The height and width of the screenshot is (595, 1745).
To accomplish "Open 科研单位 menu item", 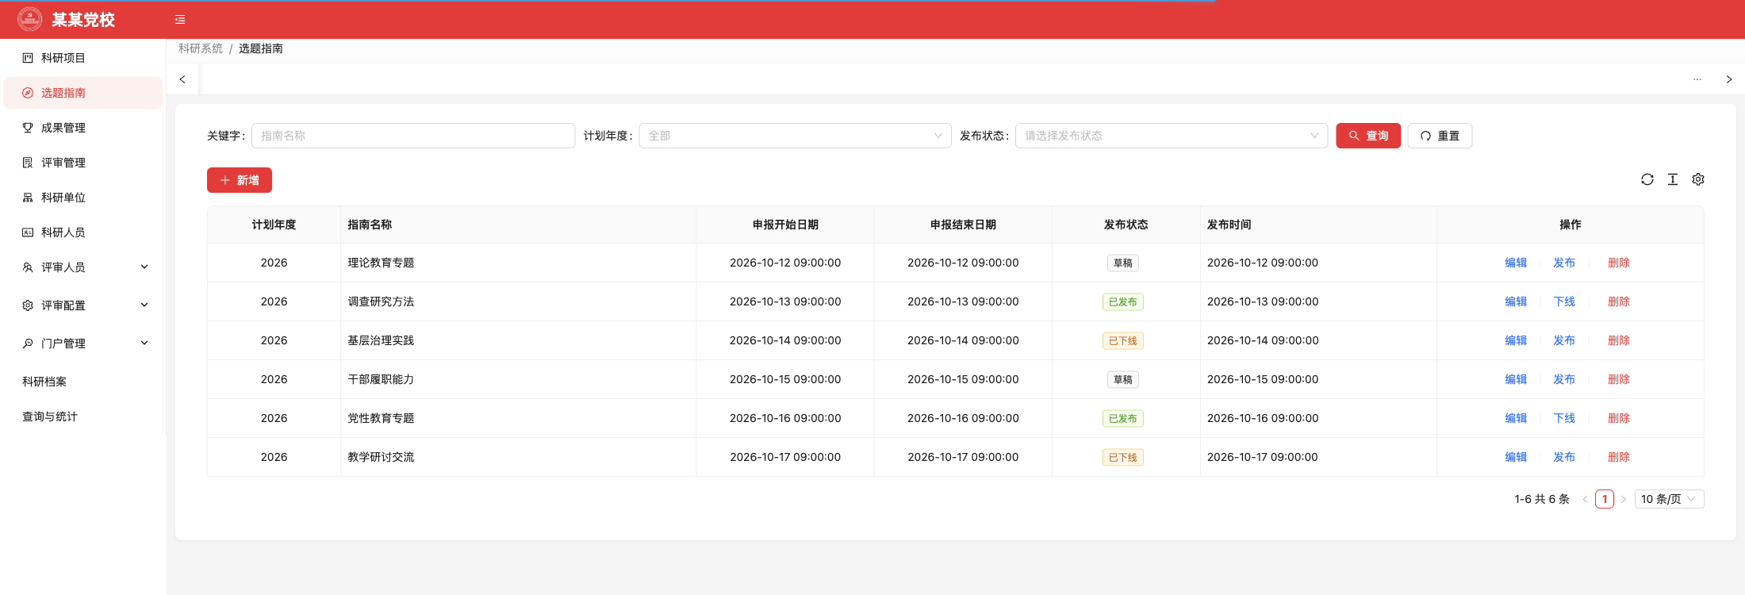I will click(x=82, y=198).
